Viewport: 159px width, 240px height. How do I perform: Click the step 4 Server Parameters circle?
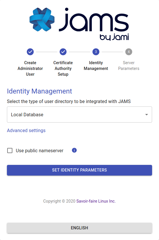click(x=129, y=52)
